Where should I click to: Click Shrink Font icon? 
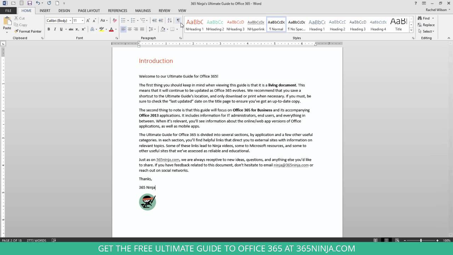[94, 21]
